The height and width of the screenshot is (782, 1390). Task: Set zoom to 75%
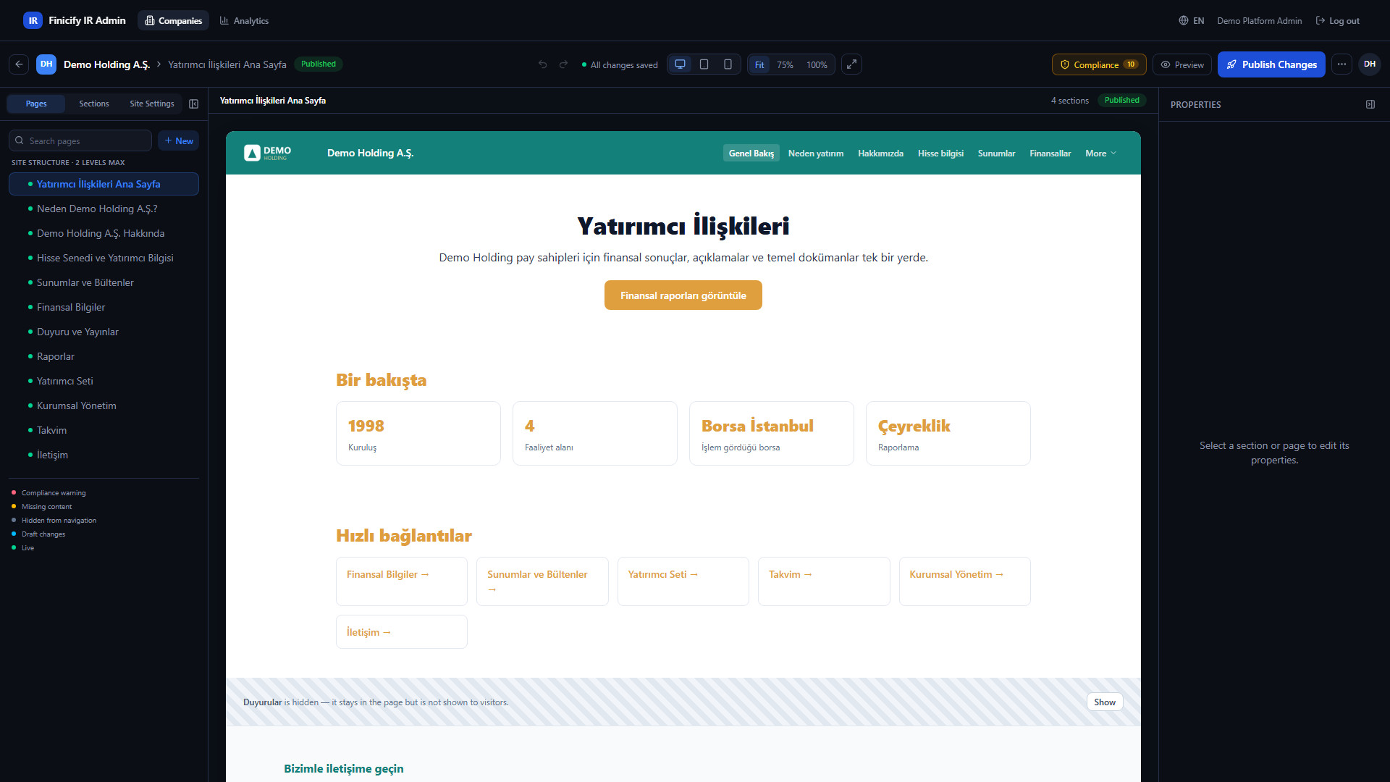click(785, 64)
